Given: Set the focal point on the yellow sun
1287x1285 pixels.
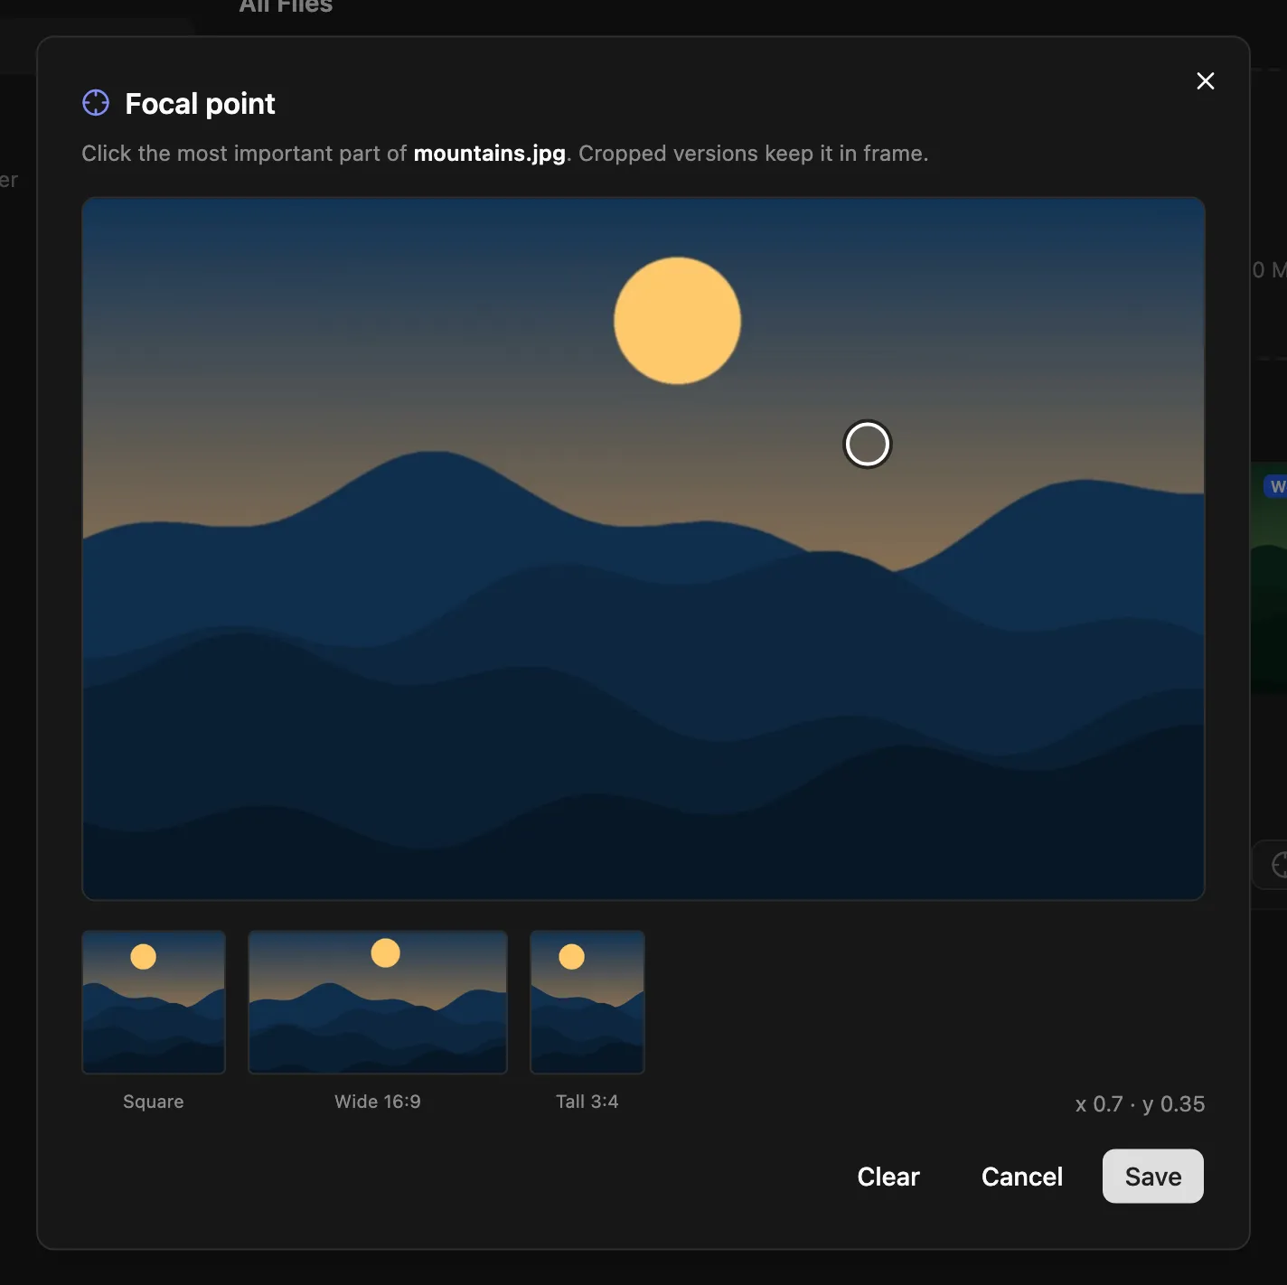Looking at the screenshot, I should pos(677,321).
